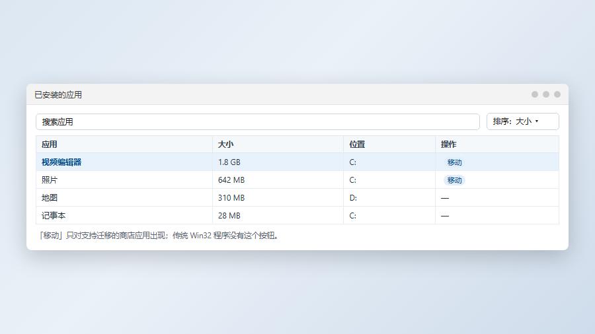This screenshot has width=595, height=334.
Task: Click the 28 MB size cell
Action: pyautogui.click(x=278, y=215)
